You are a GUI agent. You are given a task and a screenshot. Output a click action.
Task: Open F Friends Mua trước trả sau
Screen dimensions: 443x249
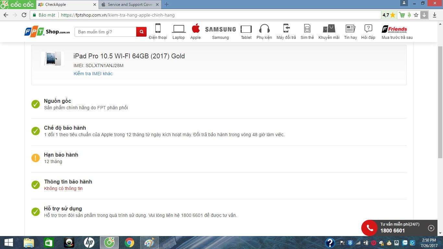(397, 32)
